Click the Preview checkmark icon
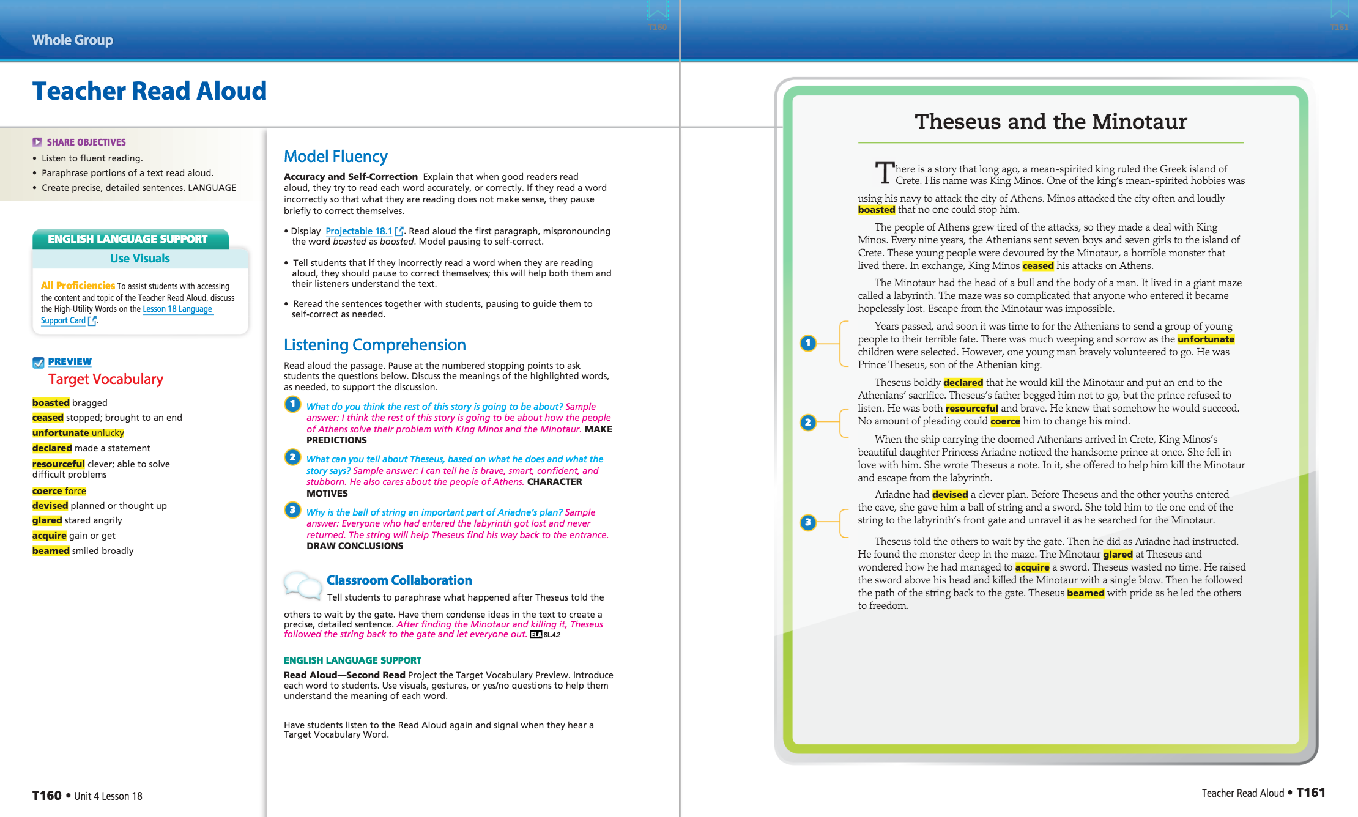The height and width of the screenshot is (817, 1358). pyautogui.click(x=38, y=362)
